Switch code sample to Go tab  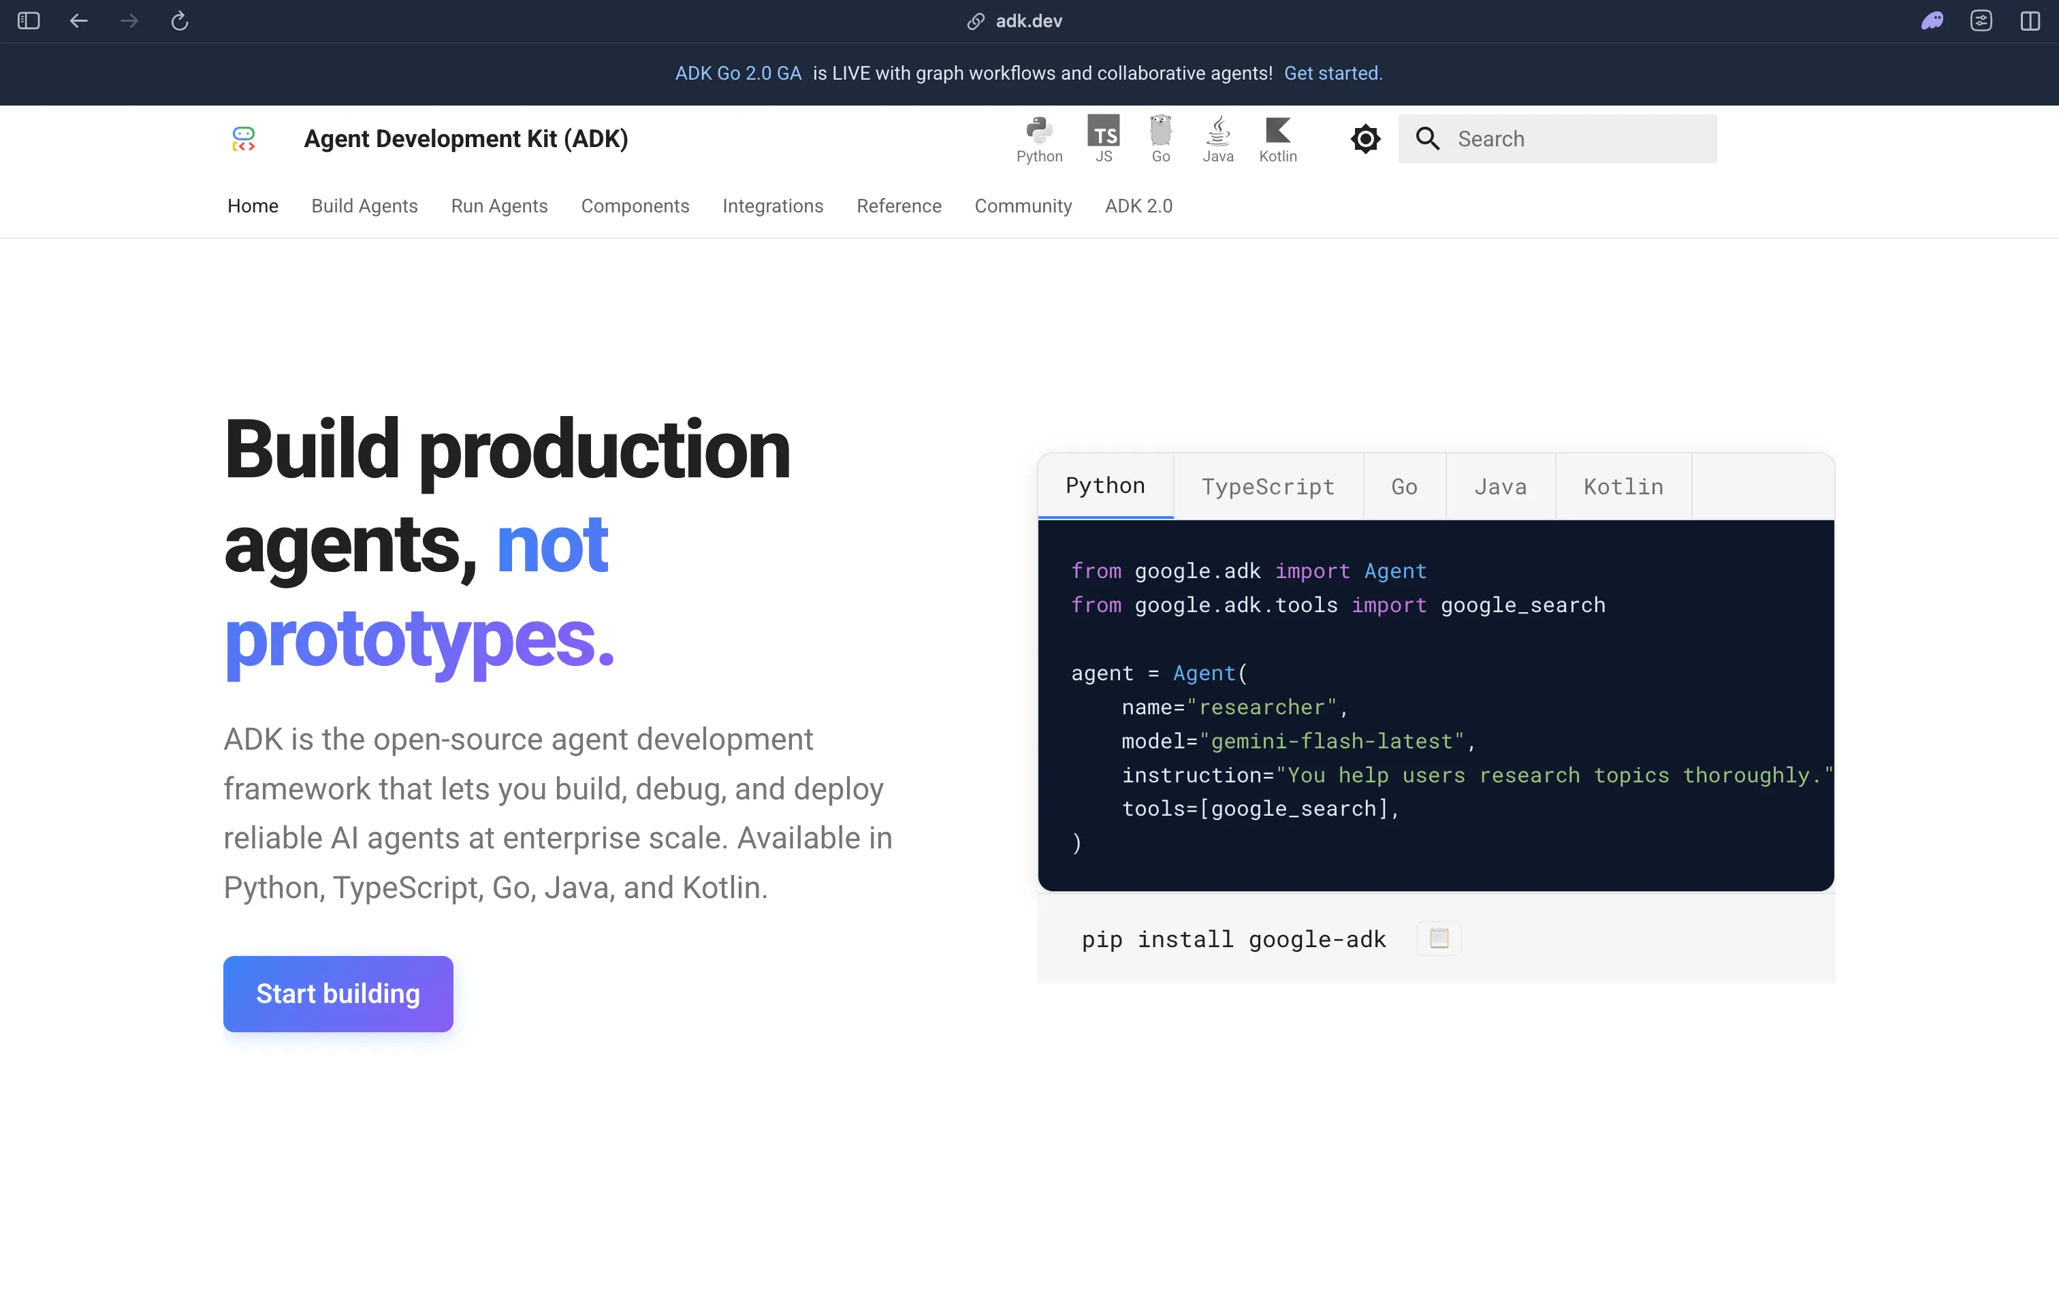tap(1404, 486)
